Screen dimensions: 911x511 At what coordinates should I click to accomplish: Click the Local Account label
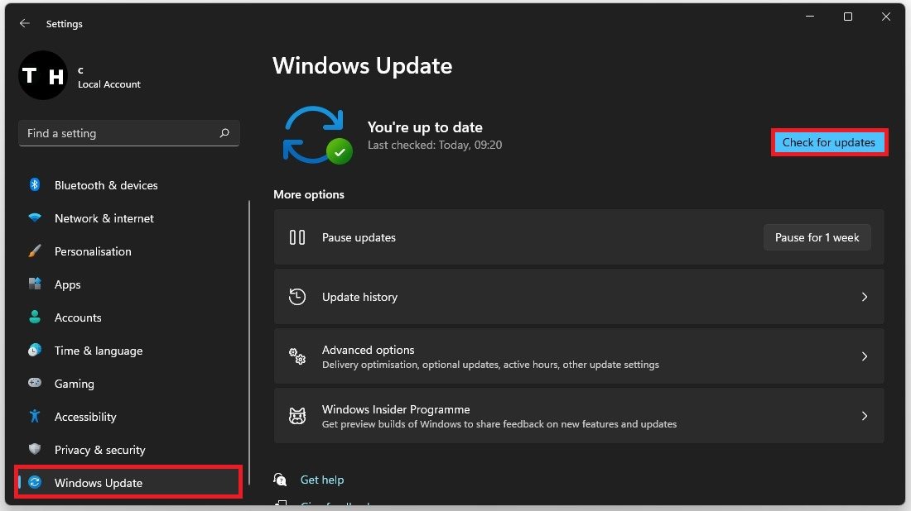(109, 84)
